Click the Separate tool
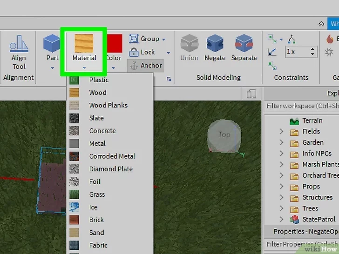The width and height of the screenshot is (339, 254). (244, 48)
